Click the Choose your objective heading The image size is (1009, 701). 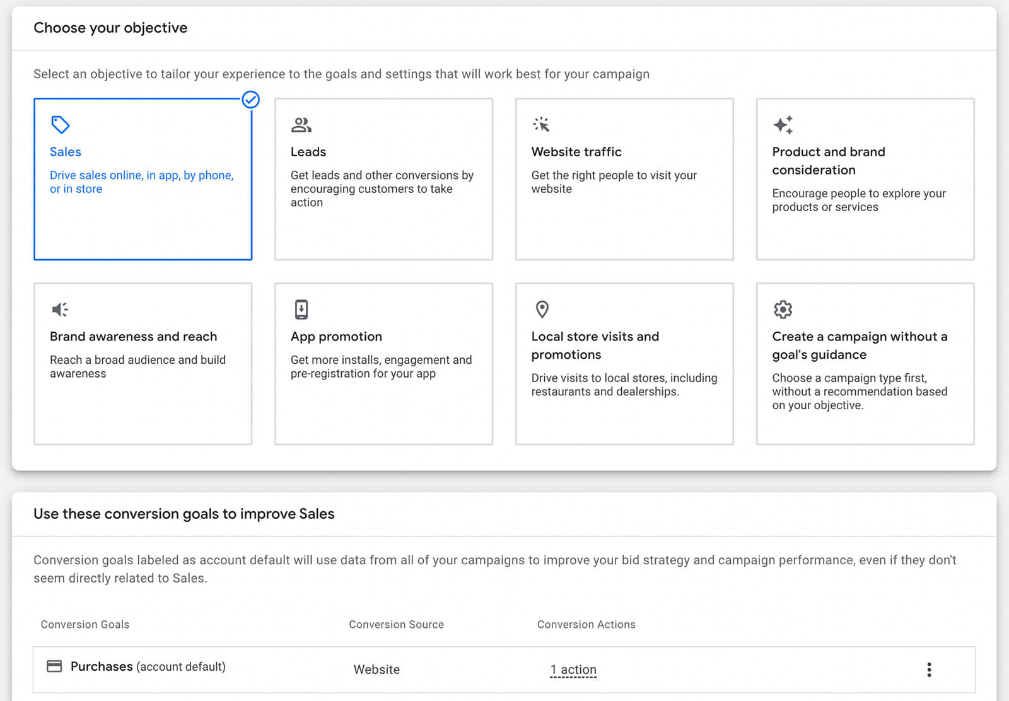click(110, 28)
